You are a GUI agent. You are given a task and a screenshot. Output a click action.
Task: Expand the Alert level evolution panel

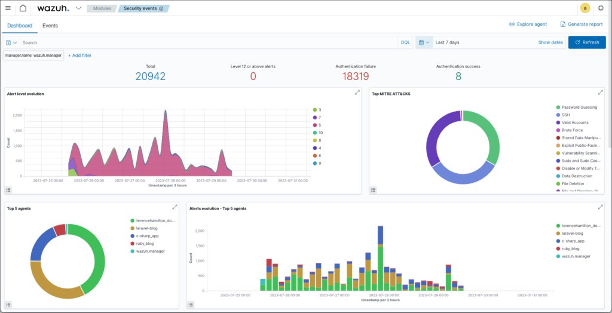pos(357,93)
